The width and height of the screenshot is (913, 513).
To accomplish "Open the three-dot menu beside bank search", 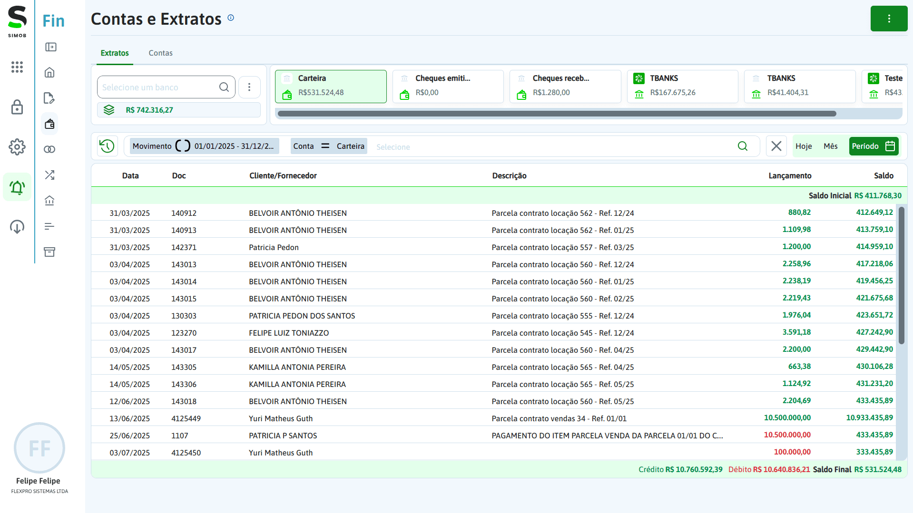I will pos(249,87).
